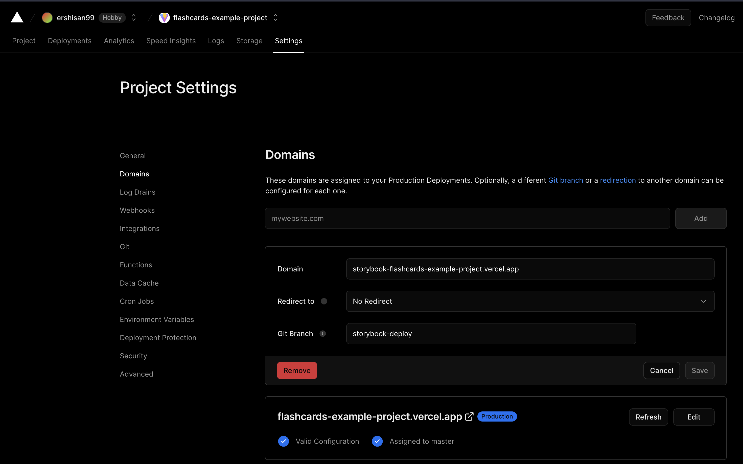Open the Speed Insights tab

click(x=171, y=41)
